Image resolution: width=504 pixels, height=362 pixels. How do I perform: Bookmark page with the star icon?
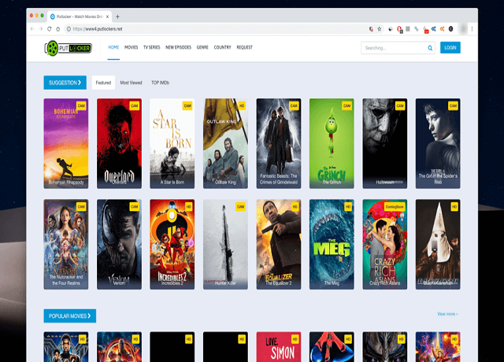tap(380, 29)
